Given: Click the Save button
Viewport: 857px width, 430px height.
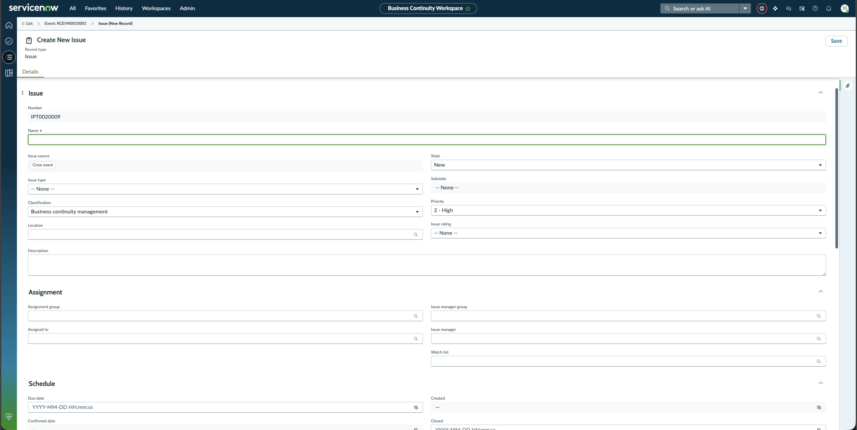Looking at the screenshot, I should [x=836, y=41].
